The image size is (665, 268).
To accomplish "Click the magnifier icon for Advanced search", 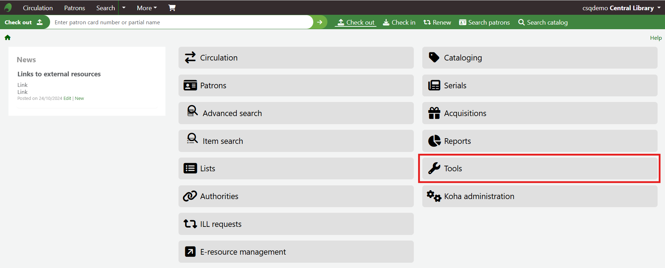I will point(192,111).
